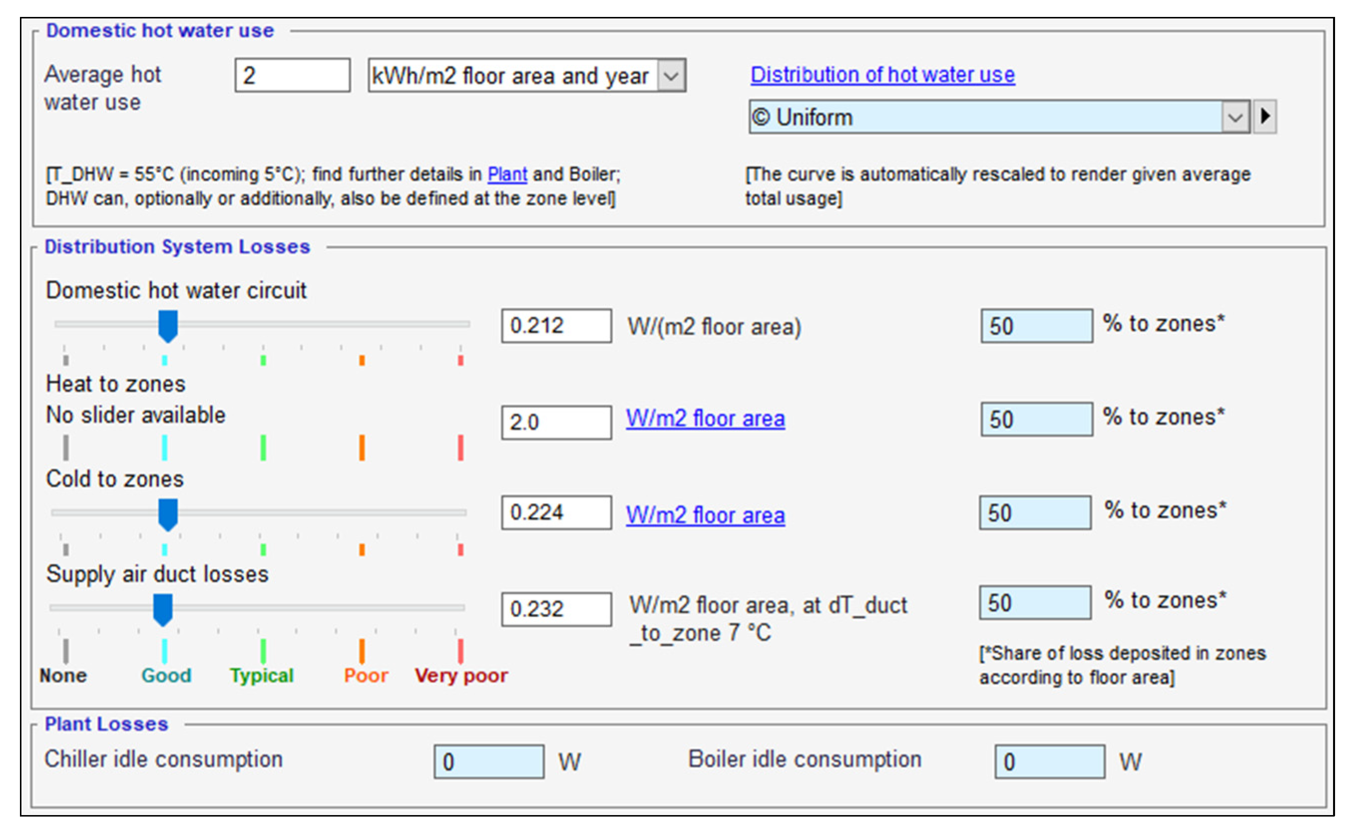This screenshot has width=1354, height=835.
Task: Click Boiler idle consumption field
Action: pos(1049,762)
